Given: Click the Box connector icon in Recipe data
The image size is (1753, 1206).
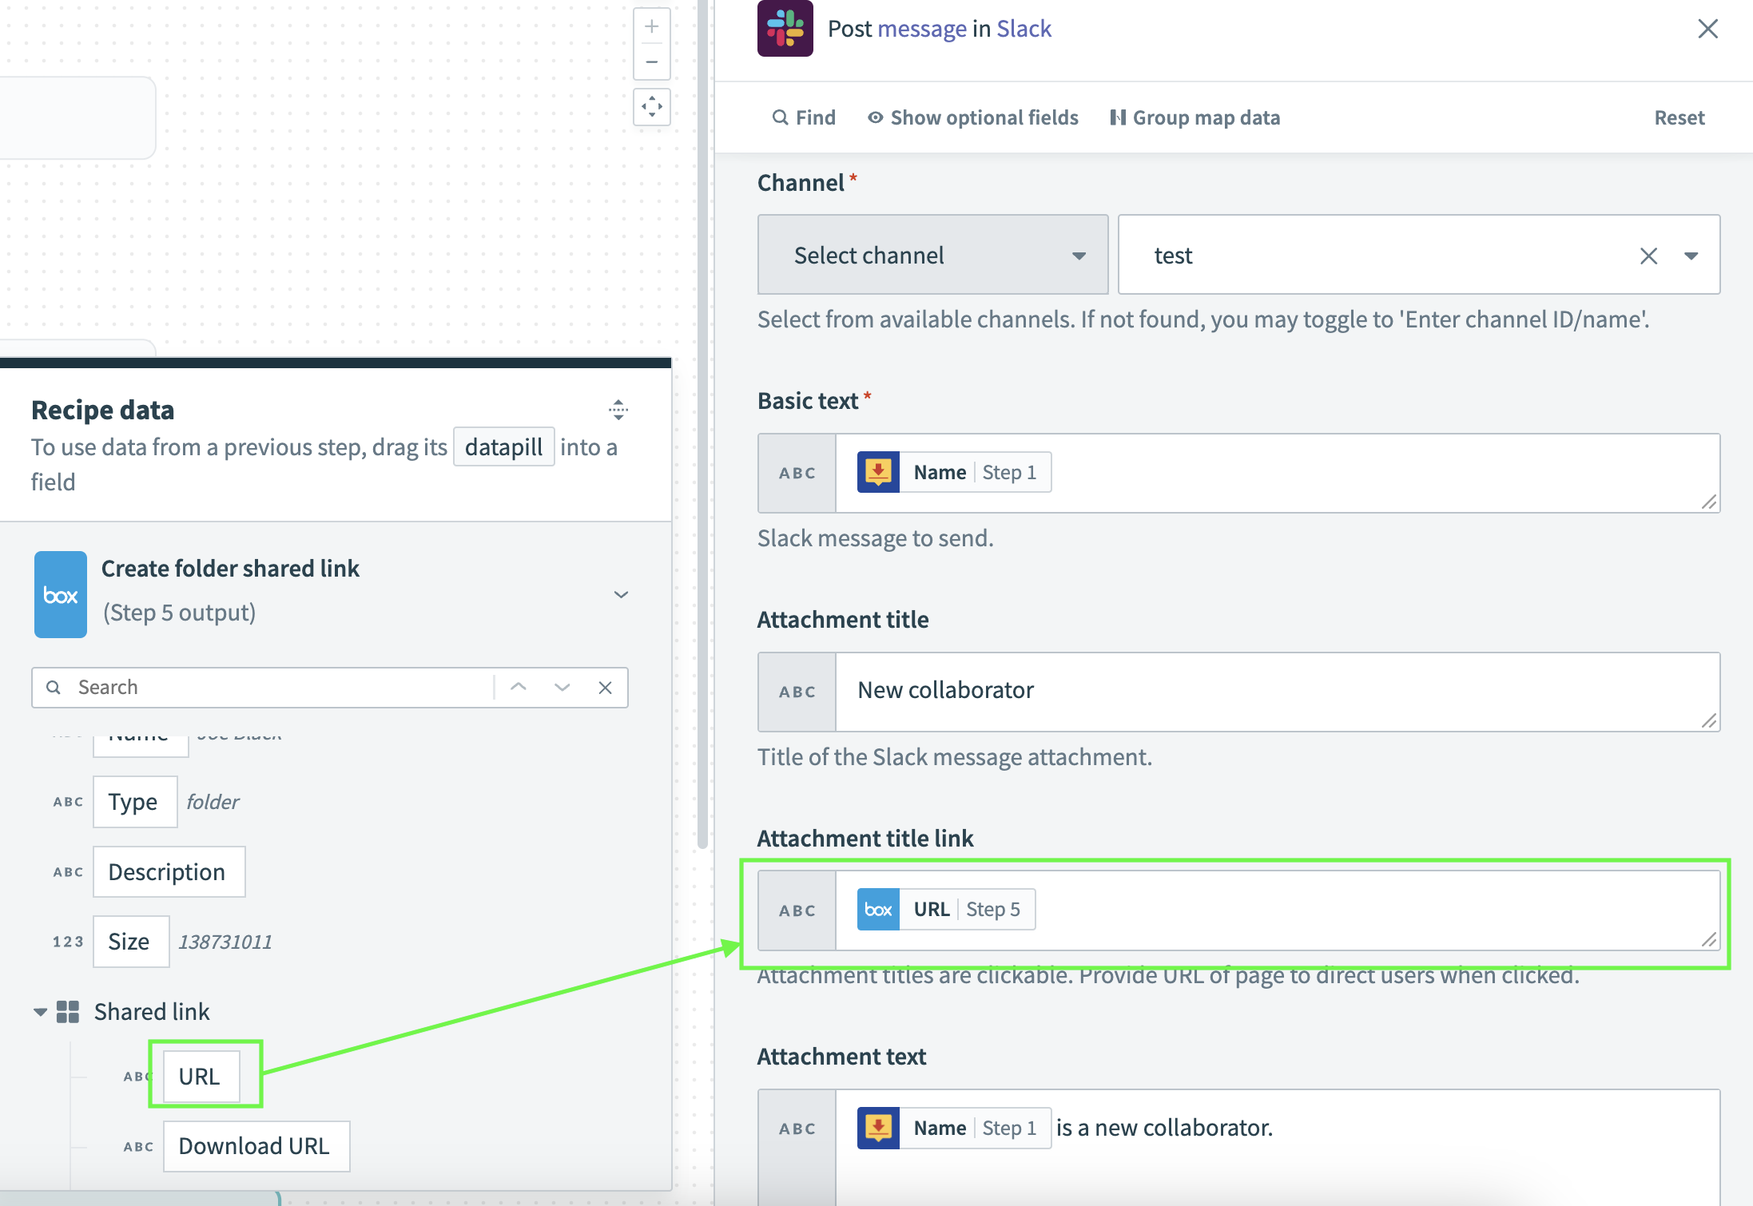Looking at the screenshot, I should [x=60, y=594].
